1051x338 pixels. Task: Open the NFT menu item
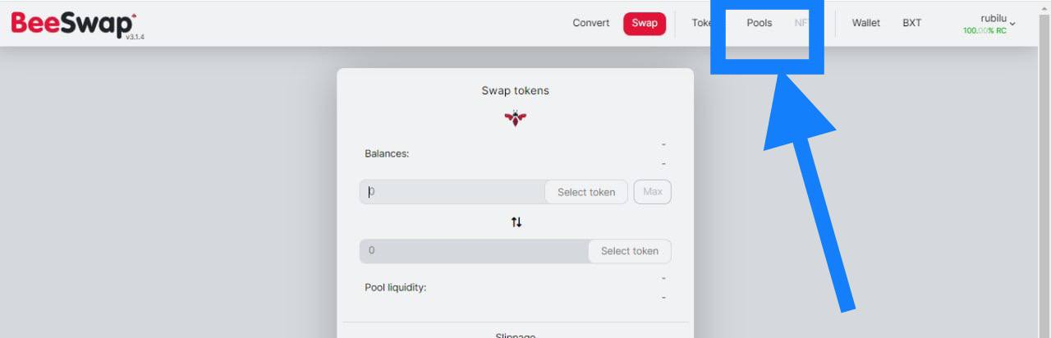[801, 23]
